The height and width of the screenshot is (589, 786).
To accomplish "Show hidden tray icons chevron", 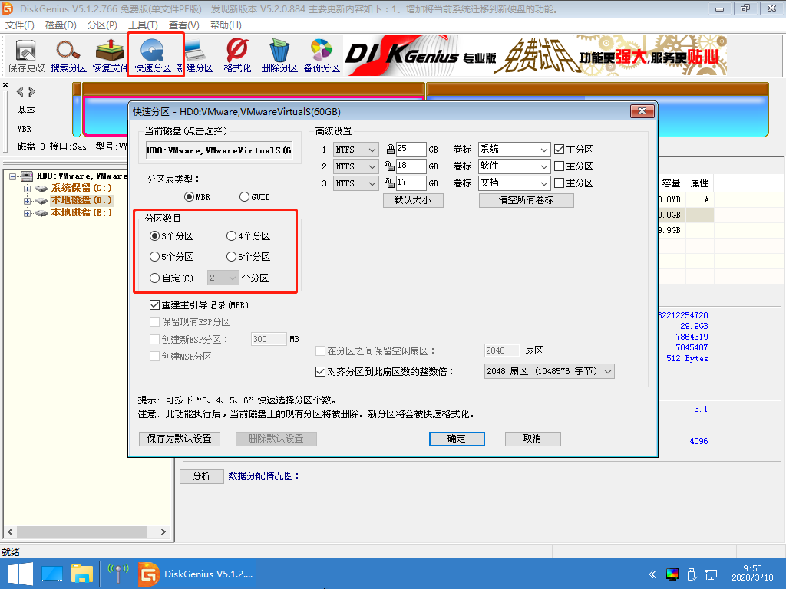I will click(652, 574).
